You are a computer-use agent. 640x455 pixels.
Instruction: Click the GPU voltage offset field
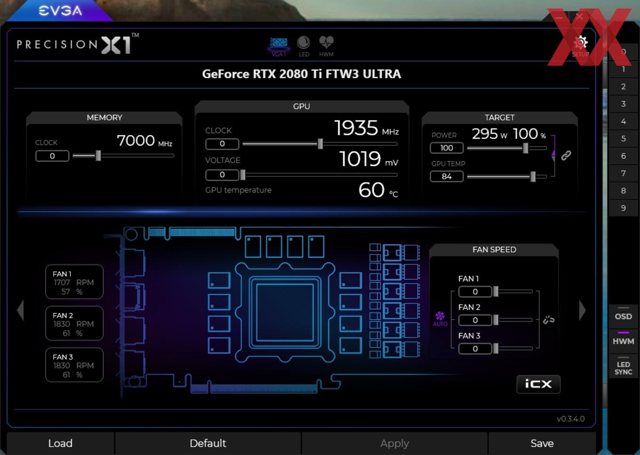[222, 175]
